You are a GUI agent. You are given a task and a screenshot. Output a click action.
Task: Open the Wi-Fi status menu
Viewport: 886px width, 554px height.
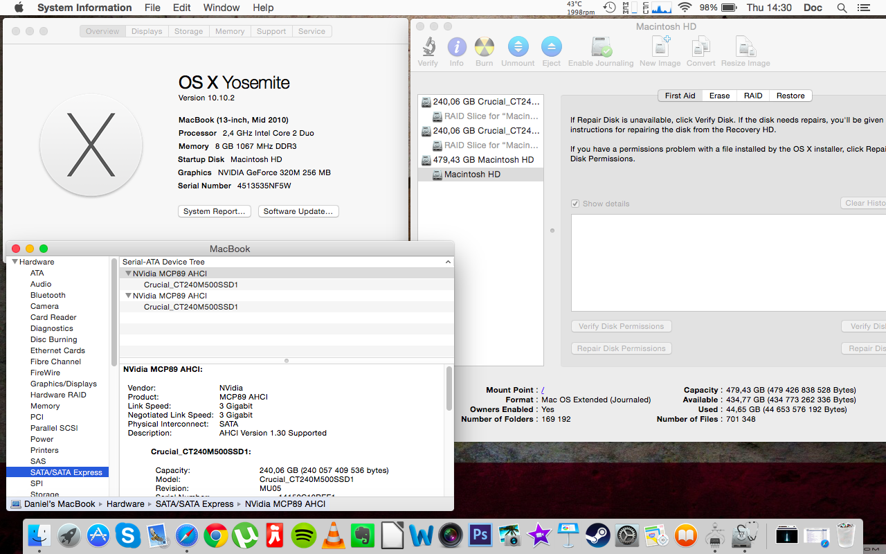tap(685, 8)
